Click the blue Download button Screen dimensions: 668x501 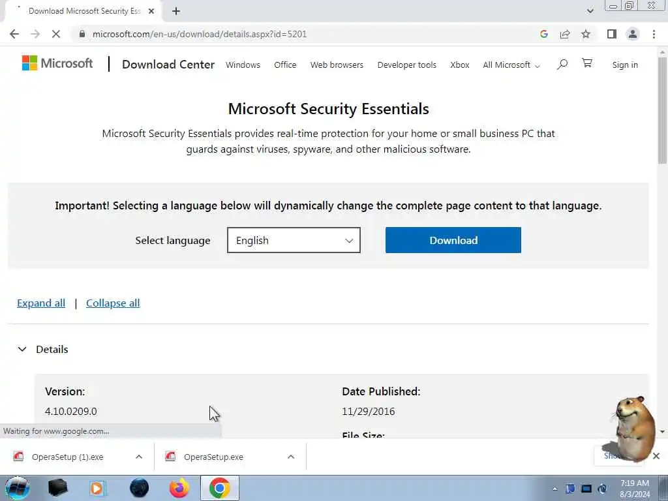453,240
